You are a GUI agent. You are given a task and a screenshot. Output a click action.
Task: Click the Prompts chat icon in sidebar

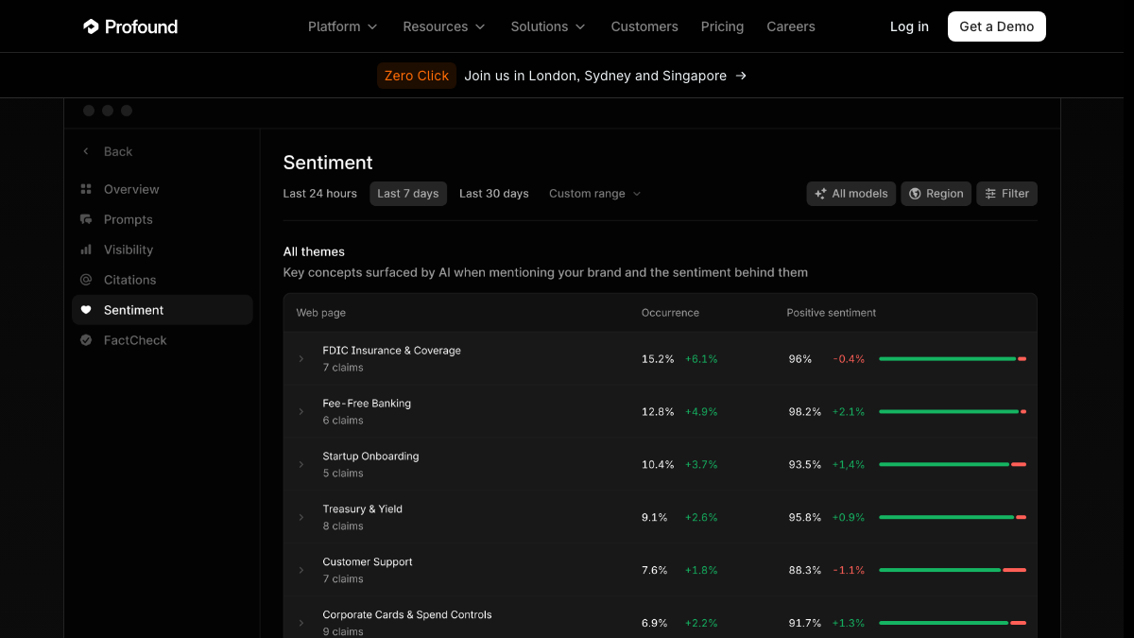pyautogui.click(x=86, y=219)
